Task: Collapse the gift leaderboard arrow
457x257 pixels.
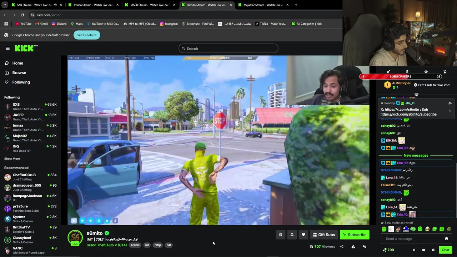Action: (x=416, y=95)
